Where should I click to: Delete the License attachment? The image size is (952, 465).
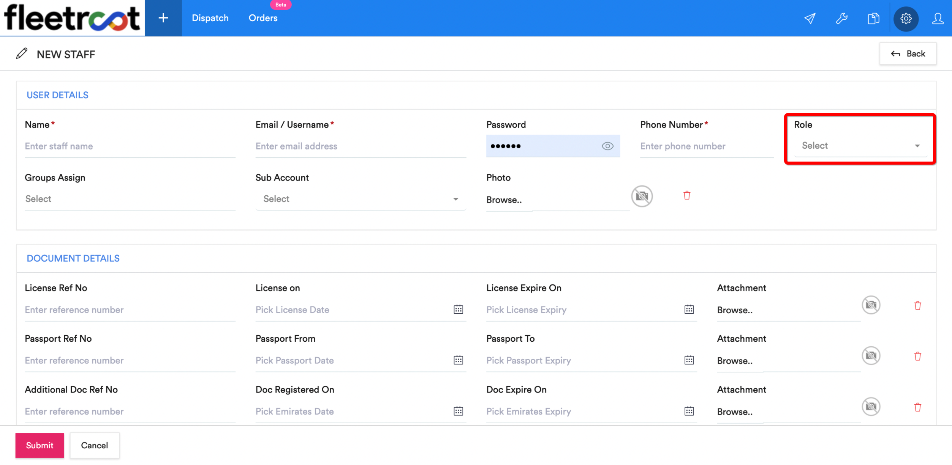(917, 306)
